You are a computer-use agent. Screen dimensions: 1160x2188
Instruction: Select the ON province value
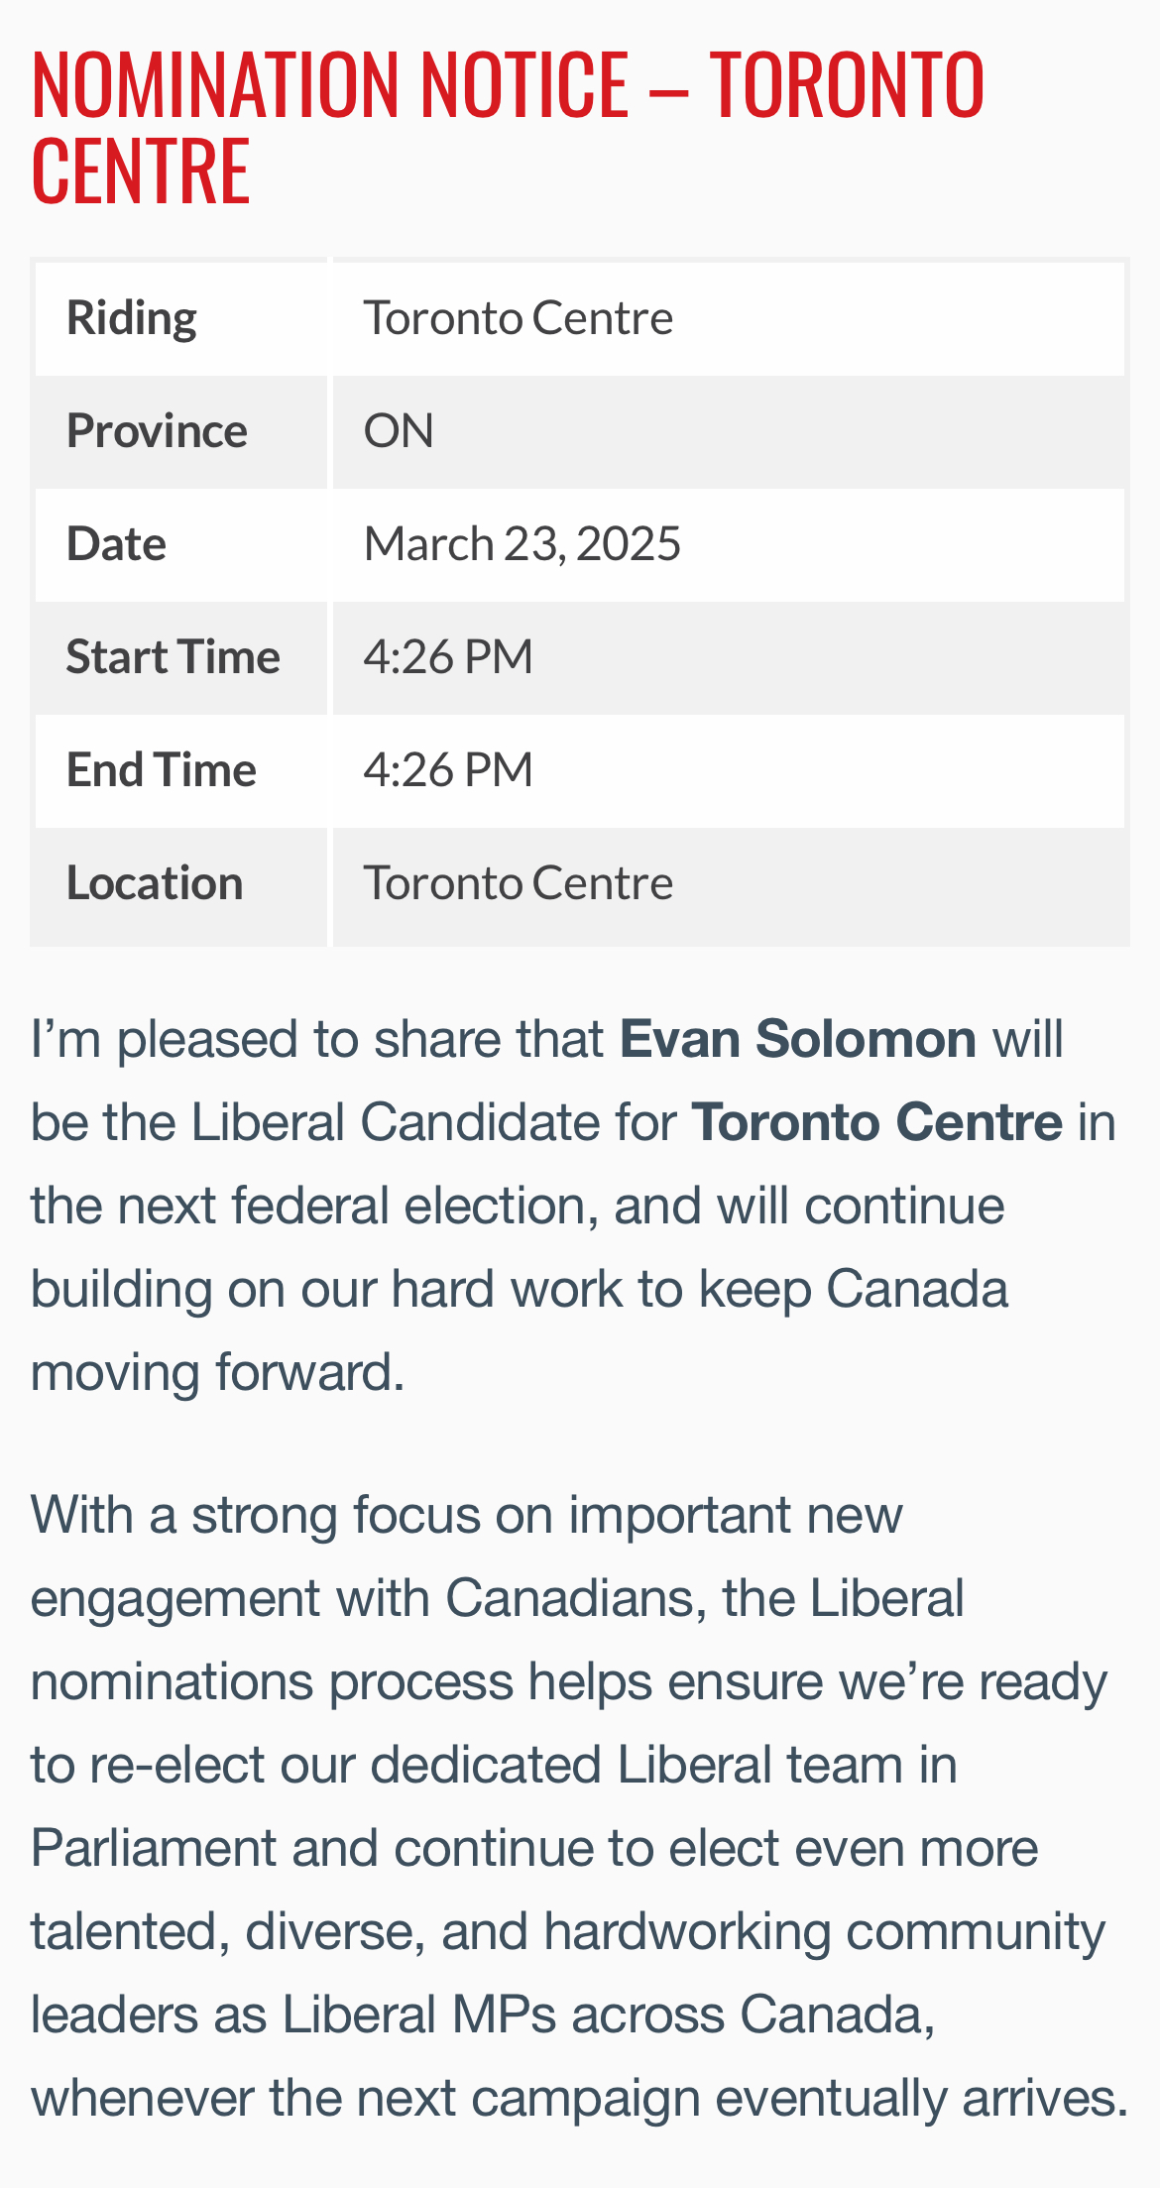(x=399, y=431)
